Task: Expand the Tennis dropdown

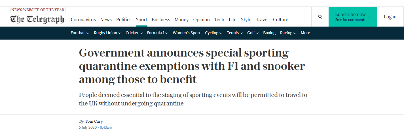Action: [234, 33]
